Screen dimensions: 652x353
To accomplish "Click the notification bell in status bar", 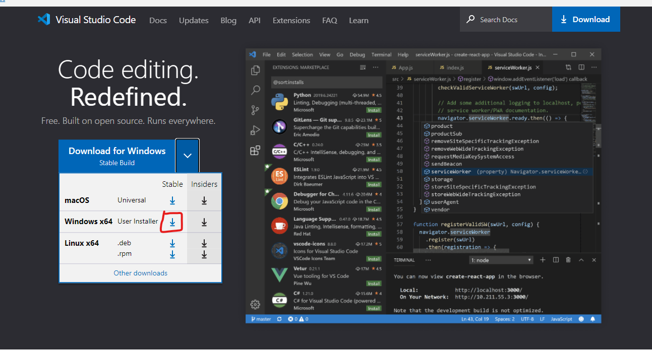I will pyautogui.click(x=593, y=319).
